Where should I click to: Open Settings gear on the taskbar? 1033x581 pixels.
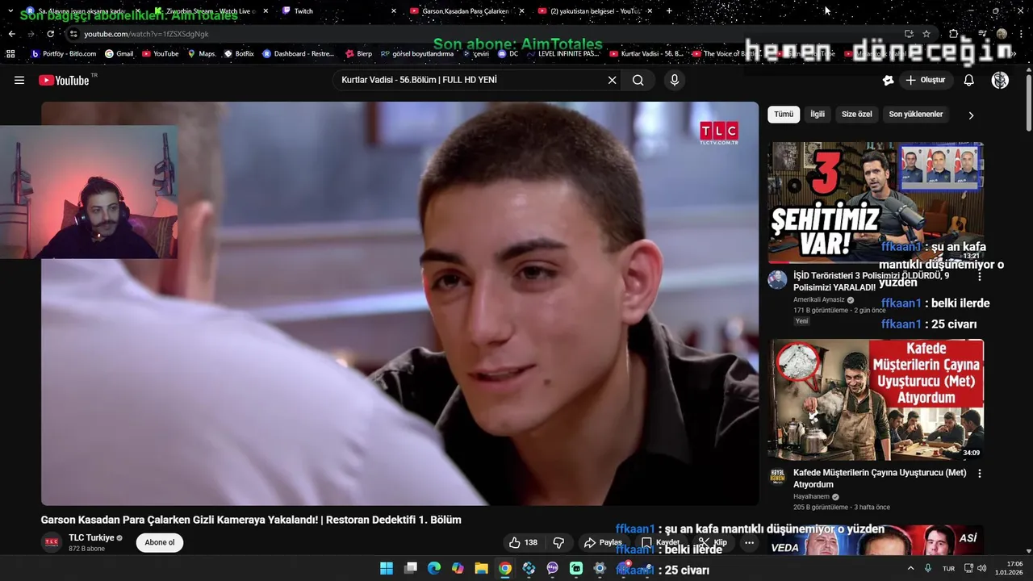pyautogui.click(x=600, y=568)
